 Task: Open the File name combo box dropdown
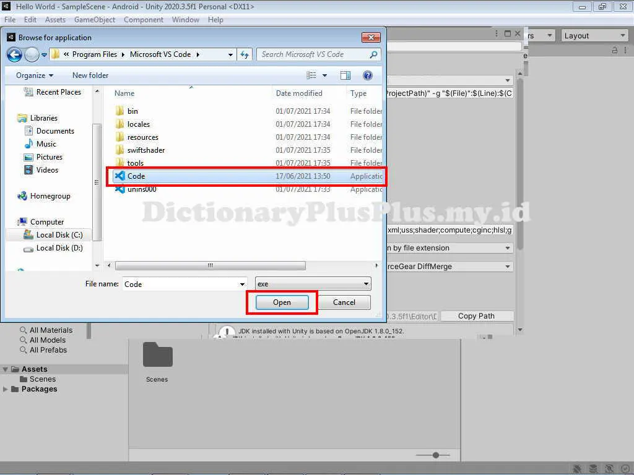[x=242, y=285]
